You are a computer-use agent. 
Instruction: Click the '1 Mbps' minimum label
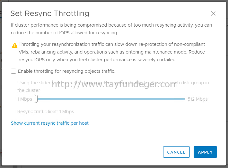[25, 99]
